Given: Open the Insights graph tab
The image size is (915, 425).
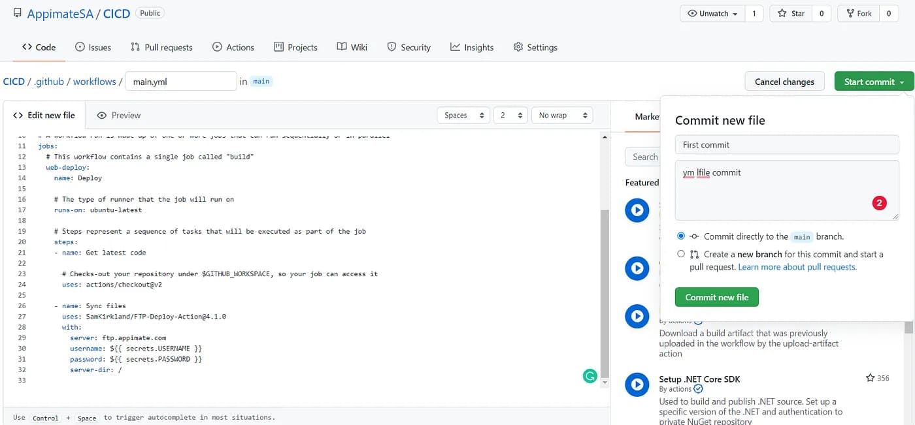Looking at the screenshot, I should pyautogui.click(x=471, y=47).
